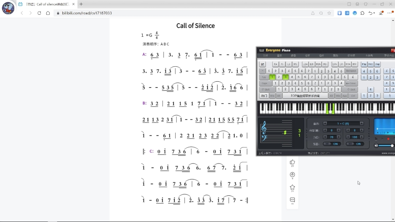Open the sixth menu in Everyone Piano

[335, 55]
